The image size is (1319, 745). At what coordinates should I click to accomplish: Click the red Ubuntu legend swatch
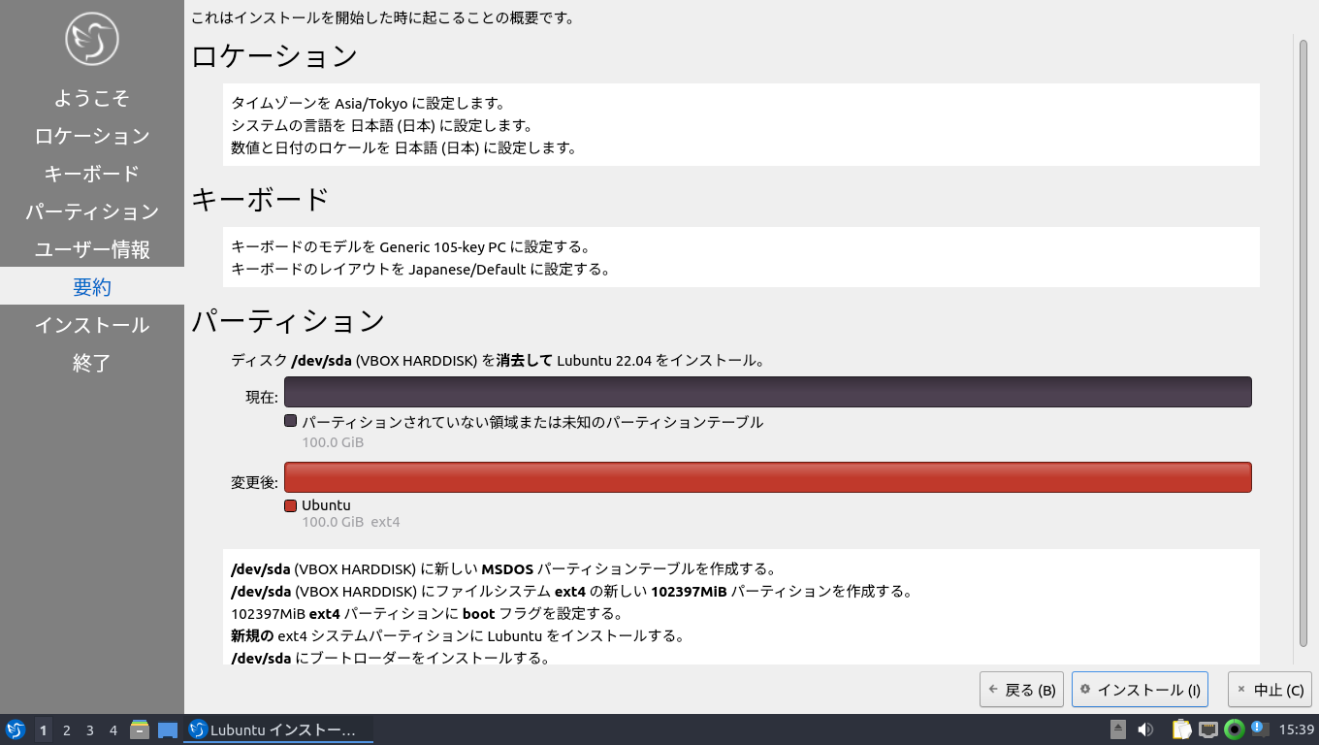290,505
